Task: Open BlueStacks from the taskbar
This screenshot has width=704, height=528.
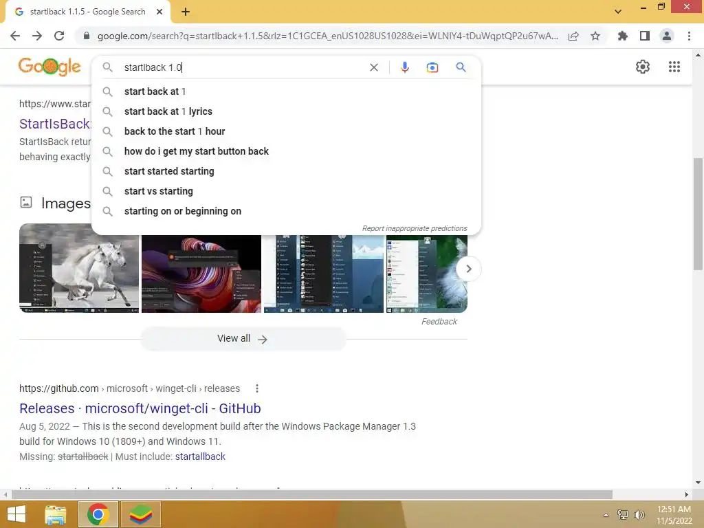Action: tap(140, 514)
